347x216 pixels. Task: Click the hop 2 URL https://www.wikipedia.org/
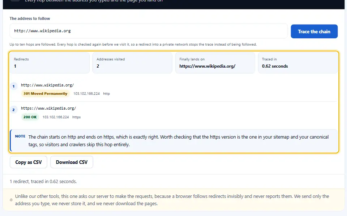coord(48,108)
